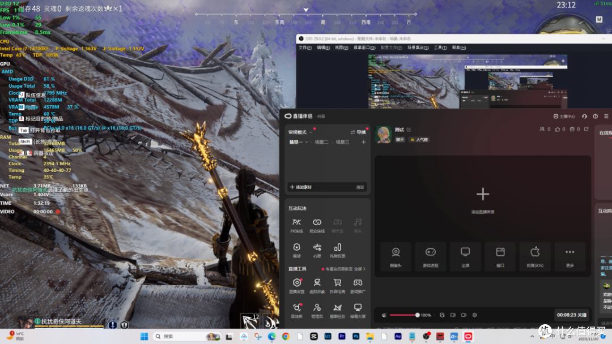612x344 pixels.
Task: Click the taskbar 搜索 search box
Action: (x=186, y=336)
